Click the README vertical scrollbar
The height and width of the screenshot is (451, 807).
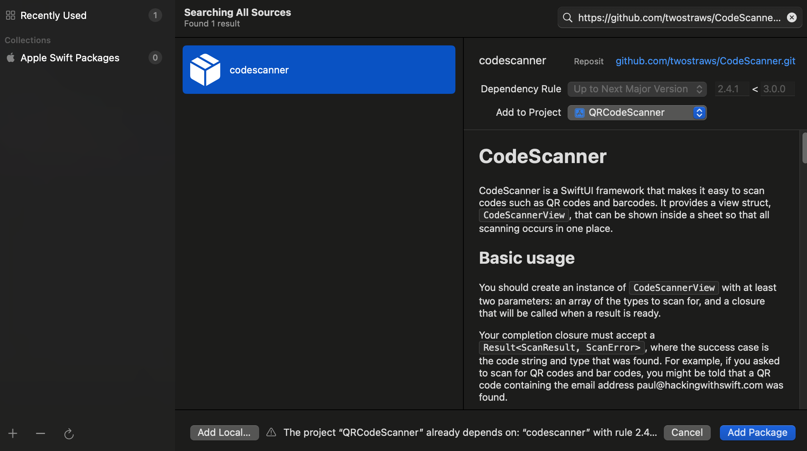(x=804, y=148)
